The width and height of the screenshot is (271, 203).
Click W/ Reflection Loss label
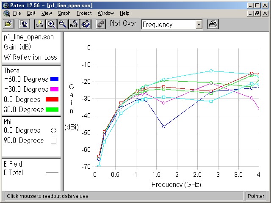tap(30, 57)
